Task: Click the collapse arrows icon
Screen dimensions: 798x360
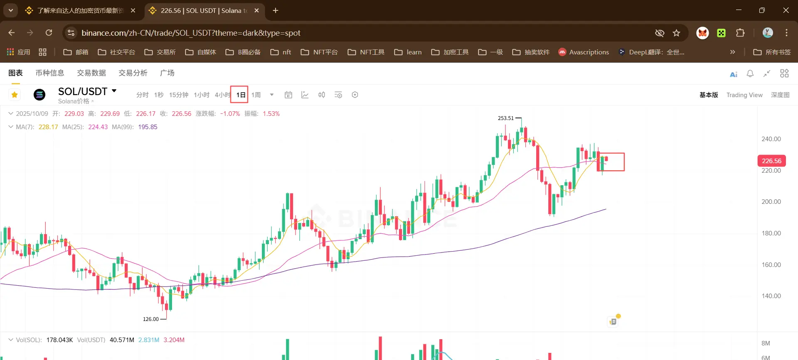Action: pyautogui.click(x=767, y=73)
